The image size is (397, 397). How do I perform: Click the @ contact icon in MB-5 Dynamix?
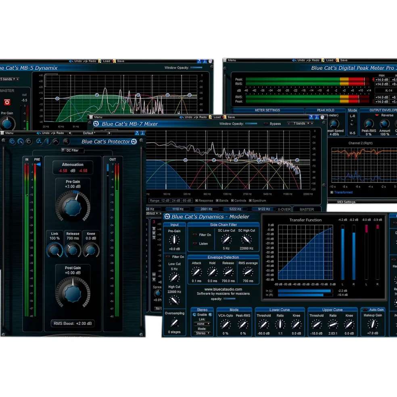[210, 61]
